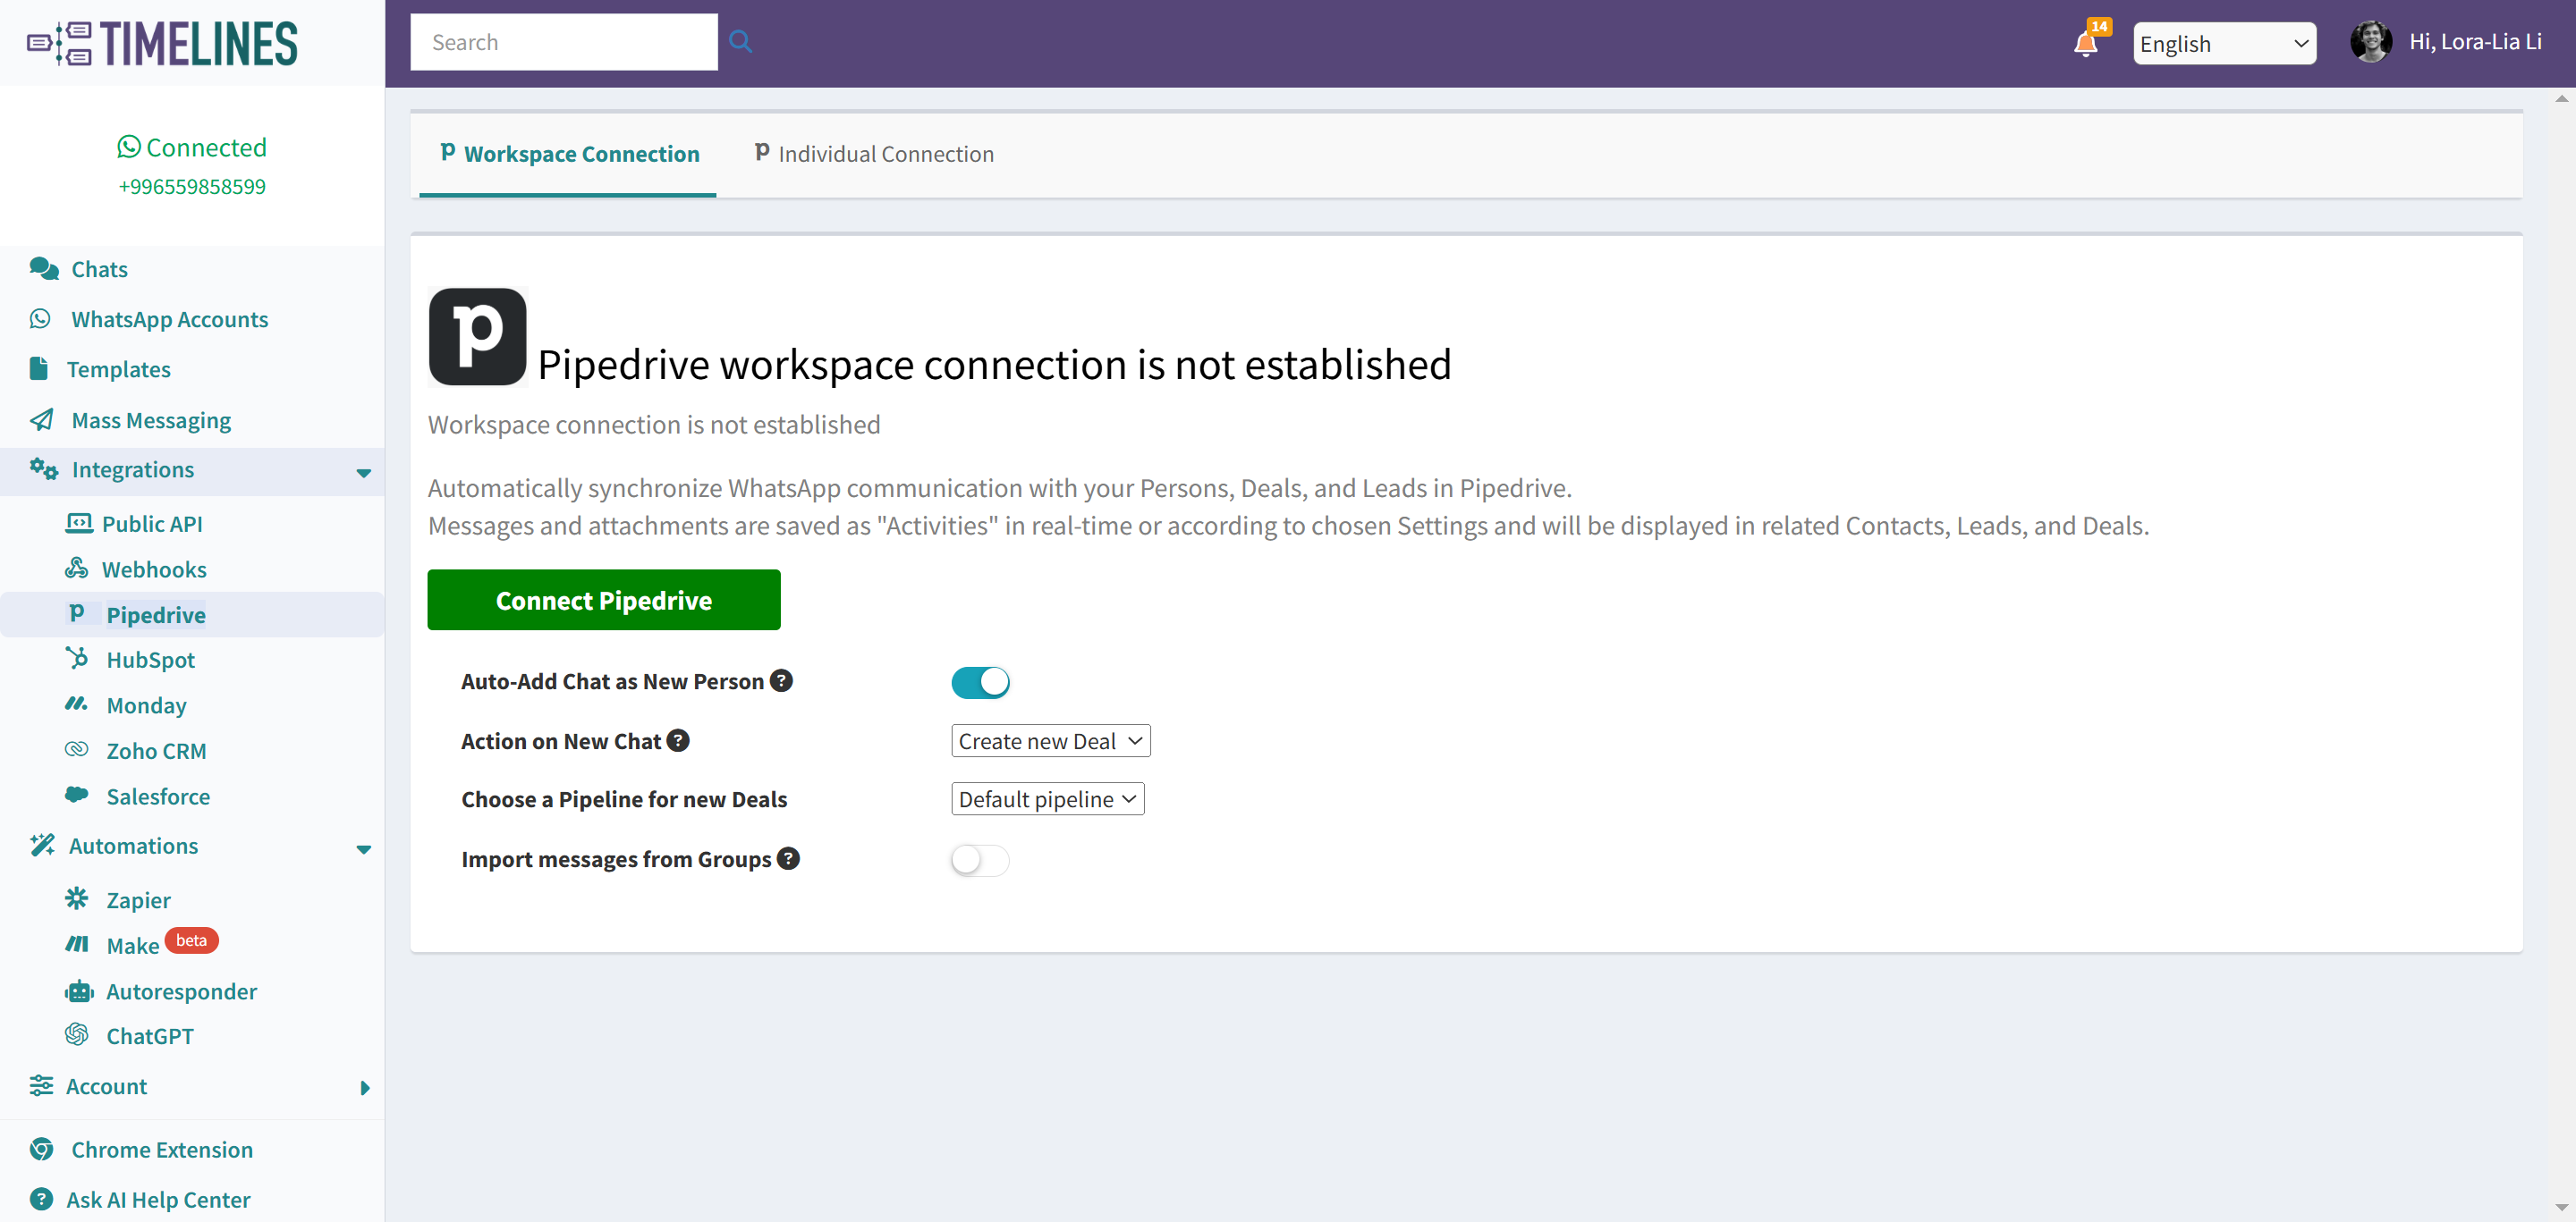
Task: Toggle Auto-Add Chat as New Person switch
Action: coord(980,682)
